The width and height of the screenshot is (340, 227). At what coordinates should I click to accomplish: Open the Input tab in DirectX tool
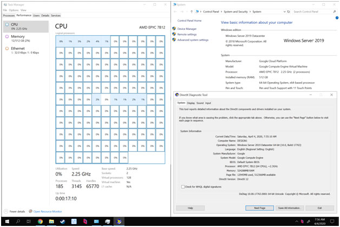(208, 103)
